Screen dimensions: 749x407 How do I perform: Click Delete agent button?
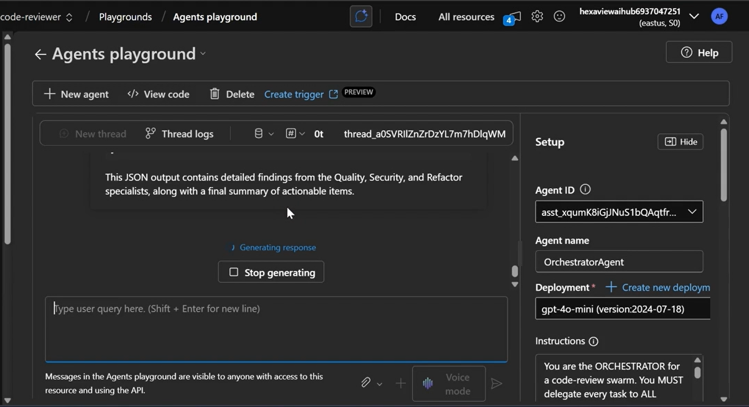[232, 94]
